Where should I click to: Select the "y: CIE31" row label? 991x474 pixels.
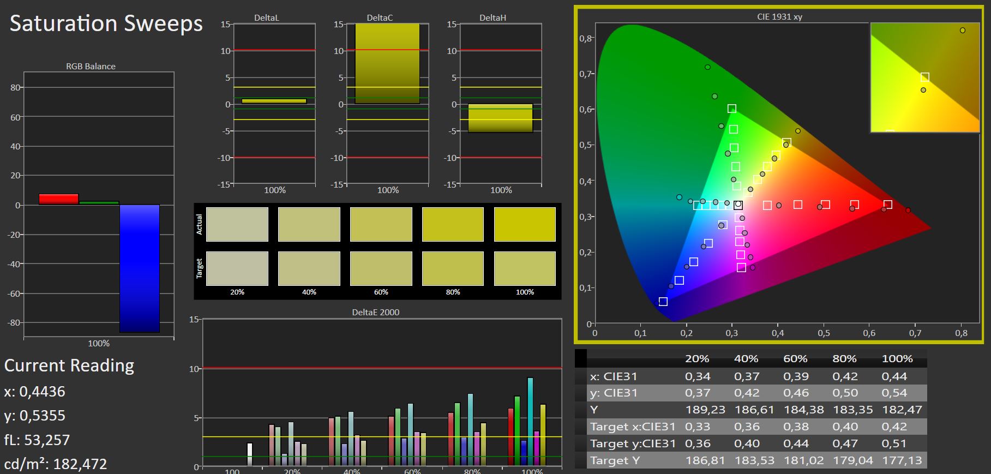click(614, 393)
